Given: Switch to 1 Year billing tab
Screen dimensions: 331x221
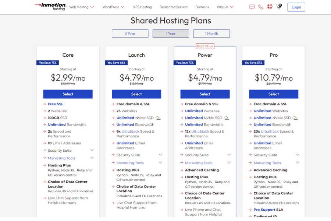Looking at the screenshot, I should click(x=171, y=34).
